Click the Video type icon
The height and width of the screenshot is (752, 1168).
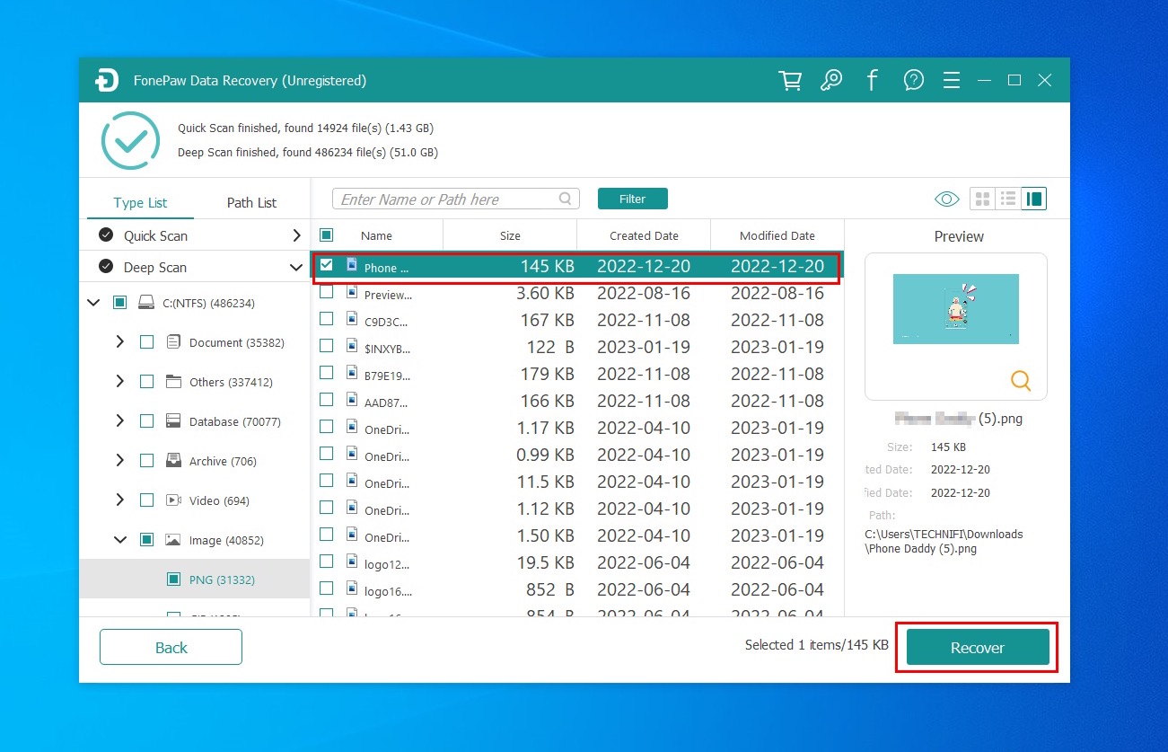click(x=173, y=500)
